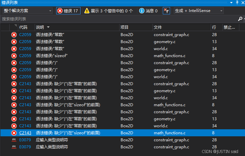Click the clear all filters icon
The image size is (245, 156).
tap(166, 11)
